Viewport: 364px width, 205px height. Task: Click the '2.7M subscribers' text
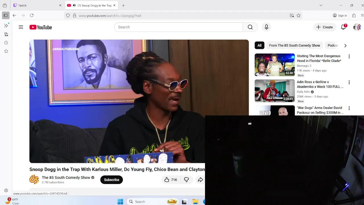[x=53, y=182]
